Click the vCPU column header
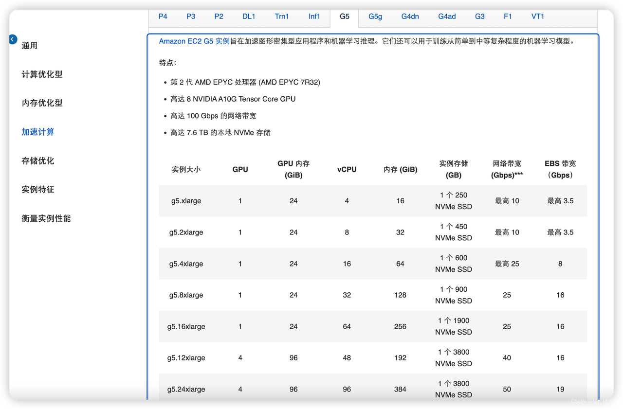The width and height of the screenshot is (623, 409). [347, 169]
